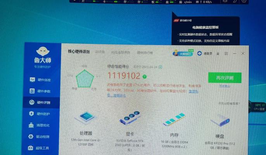Click 请登录 to log in
266x155 pixels.
pos(208,53)
